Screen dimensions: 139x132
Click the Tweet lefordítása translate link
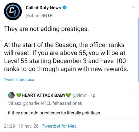tap(19, 80)
